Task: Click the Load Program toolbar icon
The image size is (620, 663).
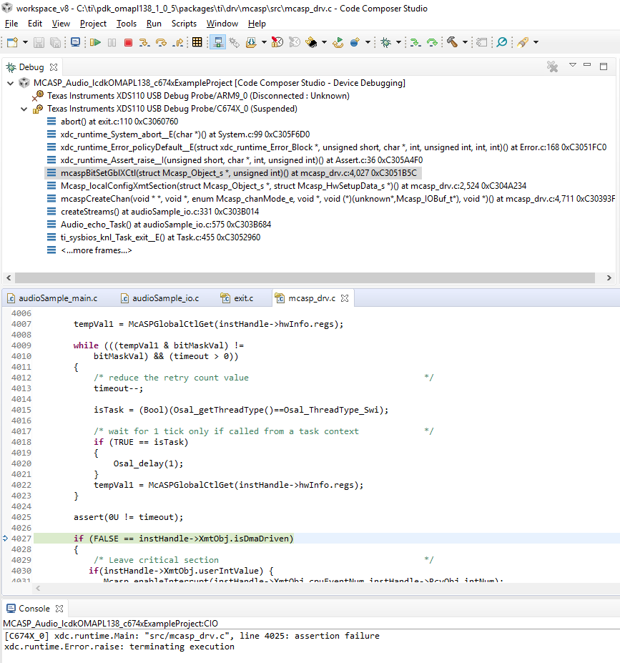Action: 251,42
